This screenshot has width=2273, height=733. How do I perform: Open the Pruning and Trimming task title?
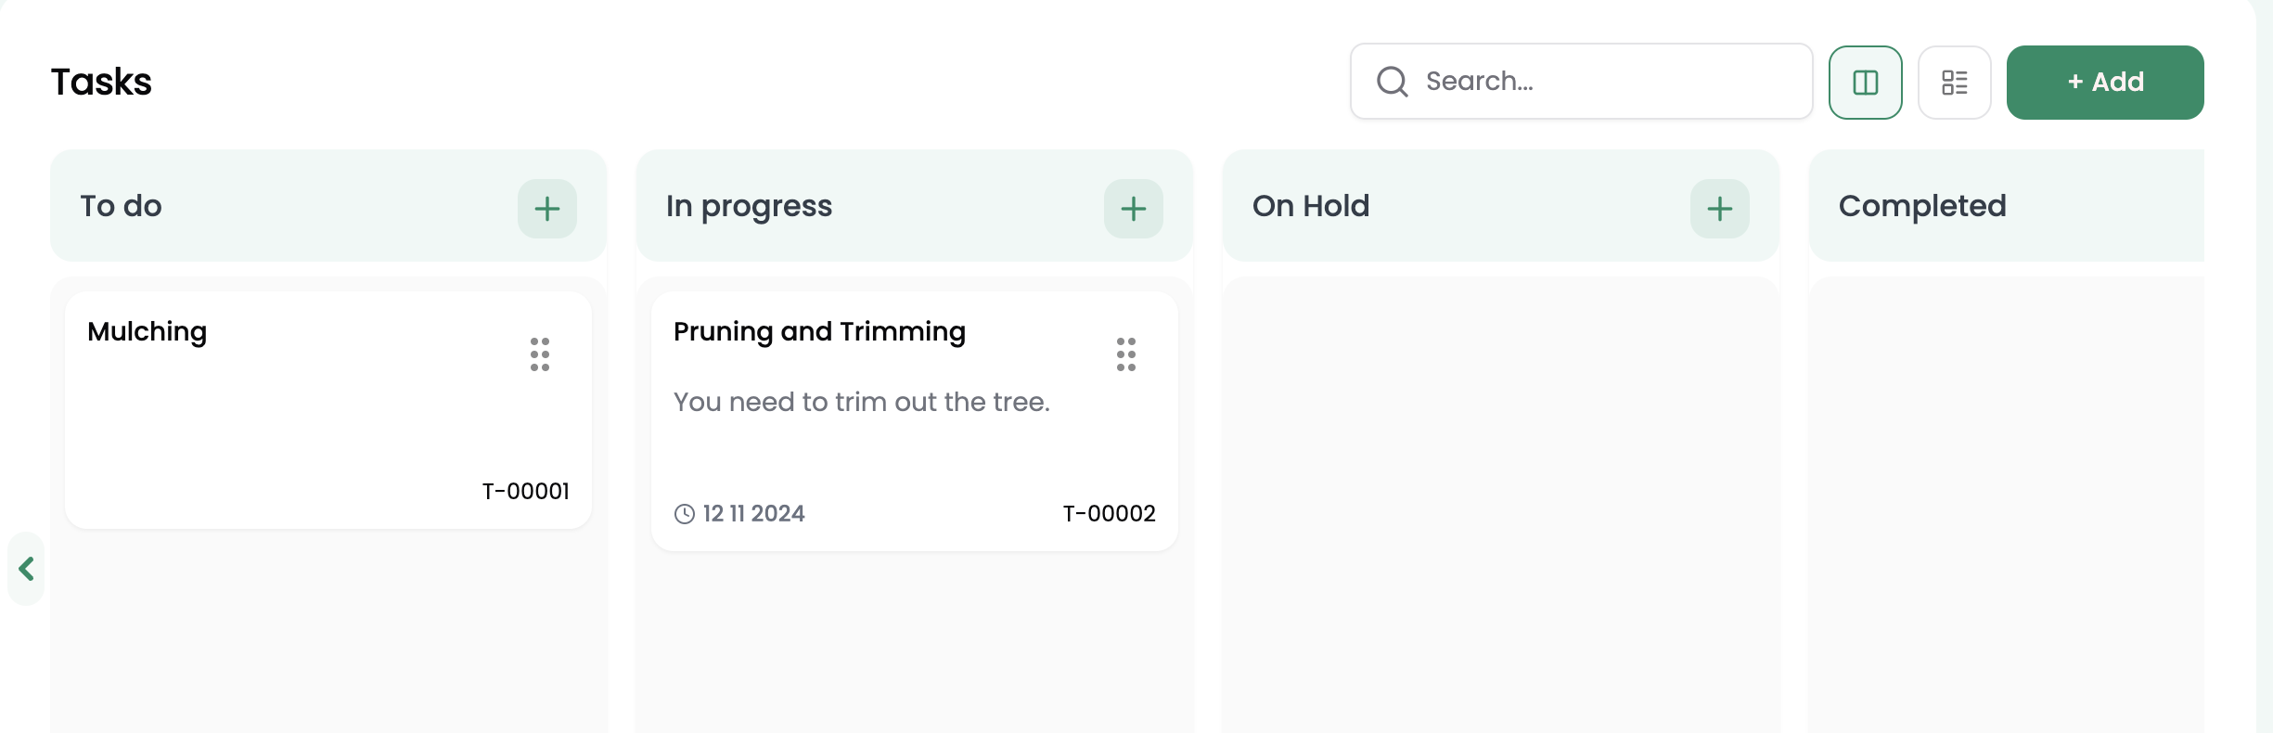(x=819, y=332)
